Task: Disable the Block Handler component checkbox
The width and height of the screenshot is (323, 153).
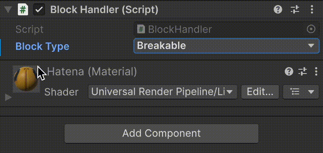Action: click(x=39, y=10)
